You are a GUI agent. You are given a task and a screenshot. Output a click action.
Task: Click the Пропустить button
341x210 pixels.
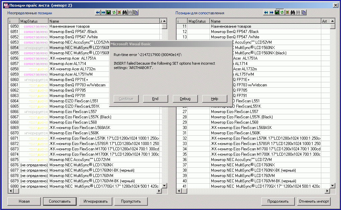[x=131, y=201]
